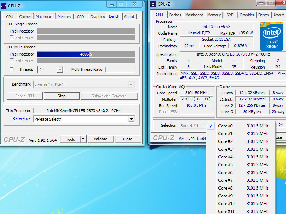Click This Processor name field in Bench window

(84, 111)
